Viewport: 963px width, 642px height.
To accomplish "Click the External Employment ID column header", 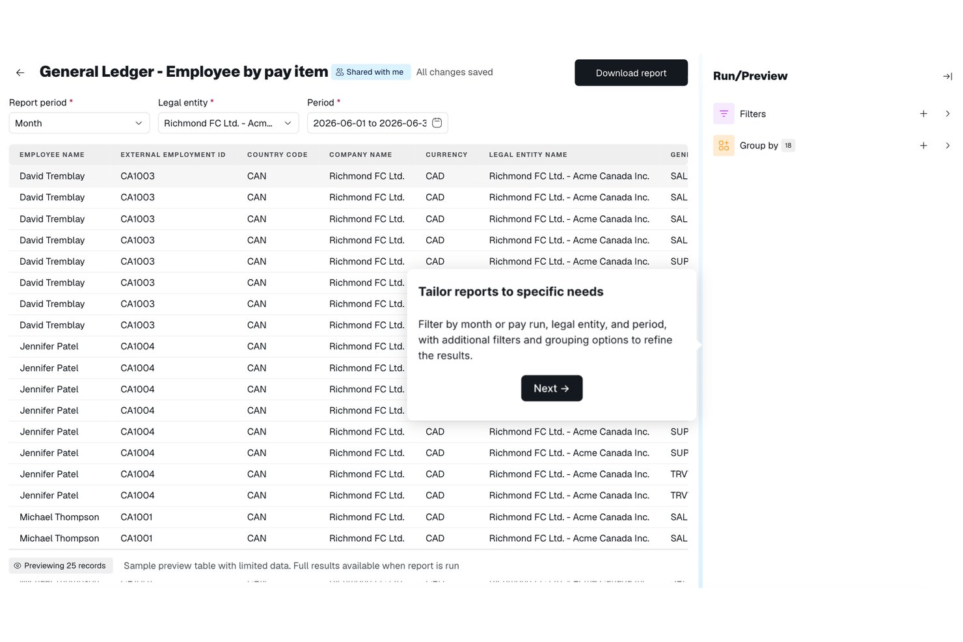I will coord(173,155).
